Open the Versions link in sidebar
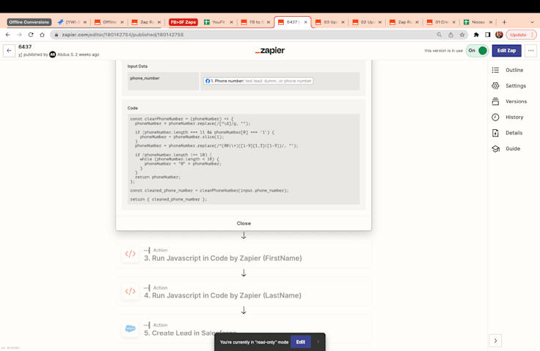 click(x=517, y=101)
